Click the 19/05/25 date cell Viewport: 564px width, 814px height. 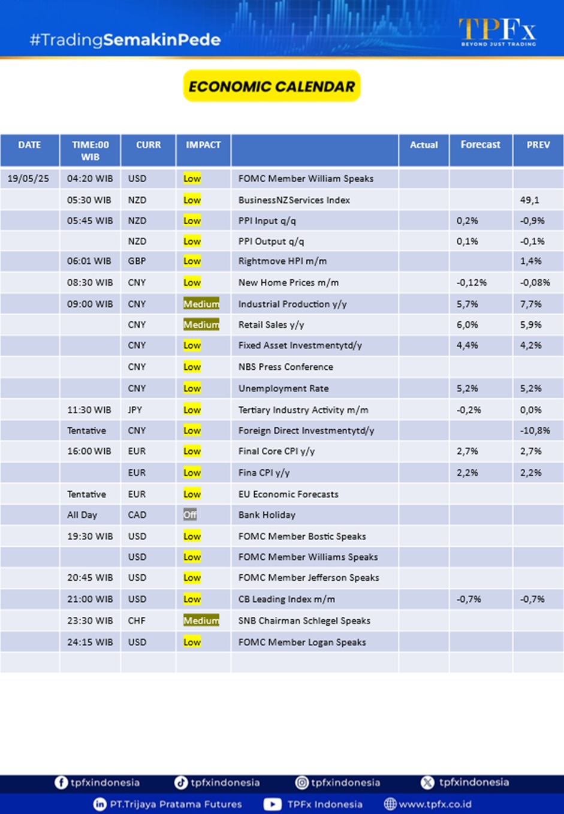(x=28, y=179)
